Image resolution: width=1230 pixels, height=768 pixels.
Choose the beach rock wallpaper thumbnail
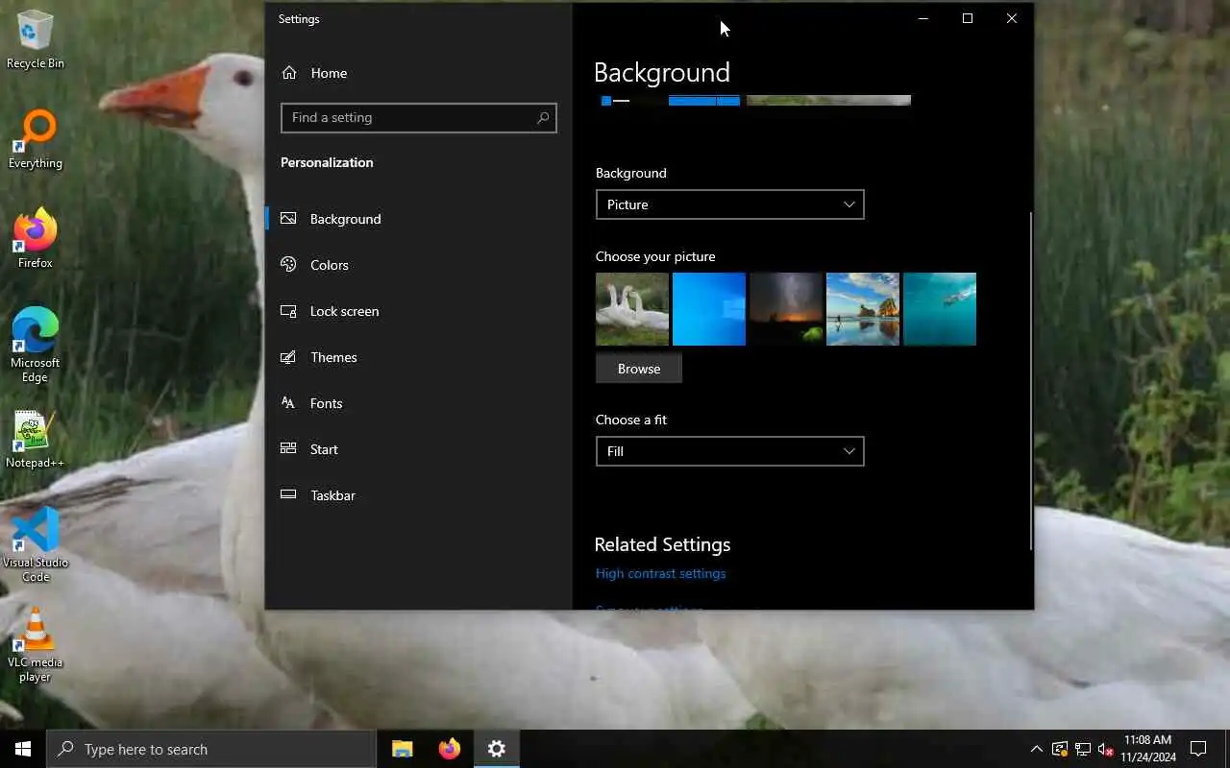click(863, 309)
